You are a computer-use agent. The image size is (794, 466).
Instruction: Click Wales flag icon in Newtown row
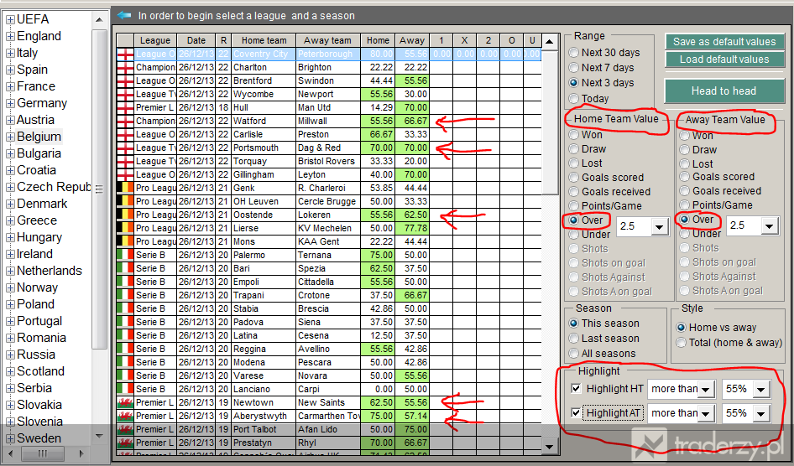coord(125,402)
